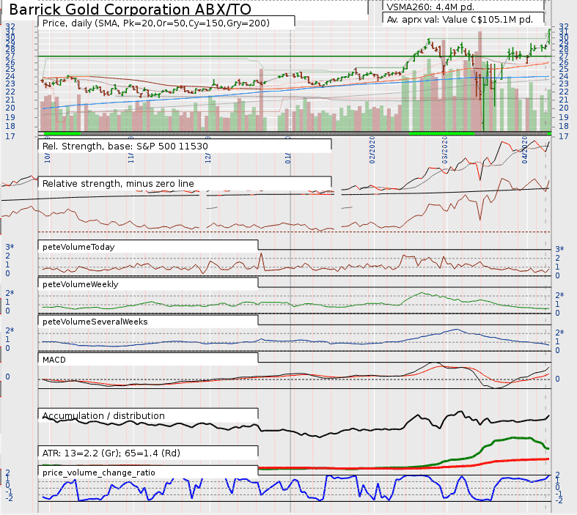Click the Price, daily SMA legend label
Viewport: 577px width, 515px height.
coord(156,23)
